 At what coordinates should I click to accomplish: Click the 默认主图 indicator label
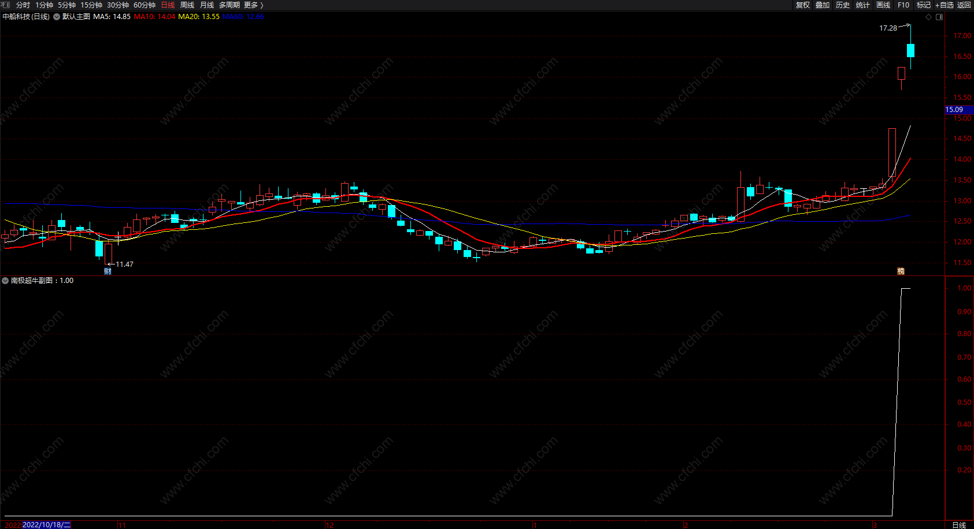pyautogui.click(x=76, y=17)
